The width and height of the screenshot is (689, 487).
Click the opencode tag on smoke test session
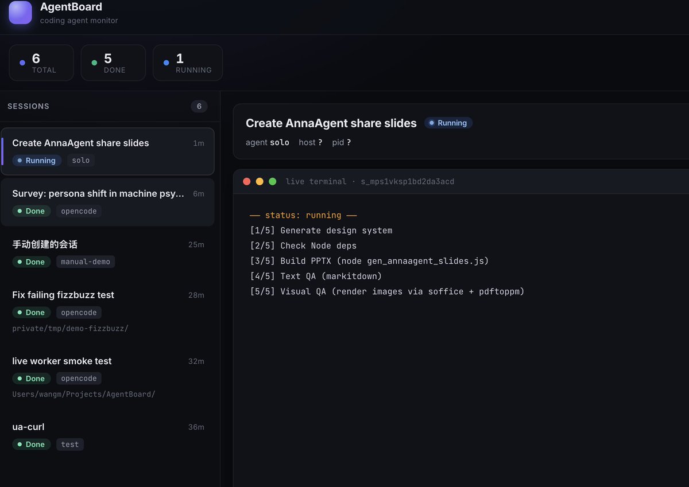[x=79, y=379]
